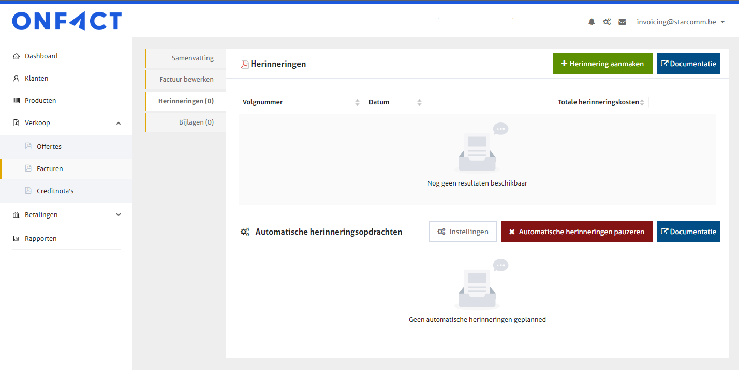This screenshot has height=370, width=739.
Task: Open the invoicing@starcomm.be account dropdown
Action: click(x=681, y=22)
